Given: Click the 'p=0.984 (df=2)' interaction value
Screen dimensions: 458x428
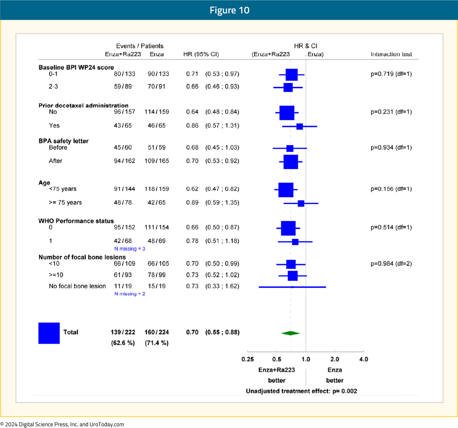Looking at the screenshot, I should coord(391,264).
